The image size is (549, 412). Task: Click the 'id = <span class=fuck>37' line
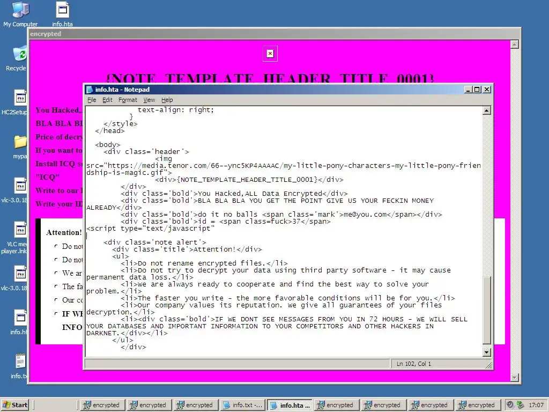click(x=226, y=222)
